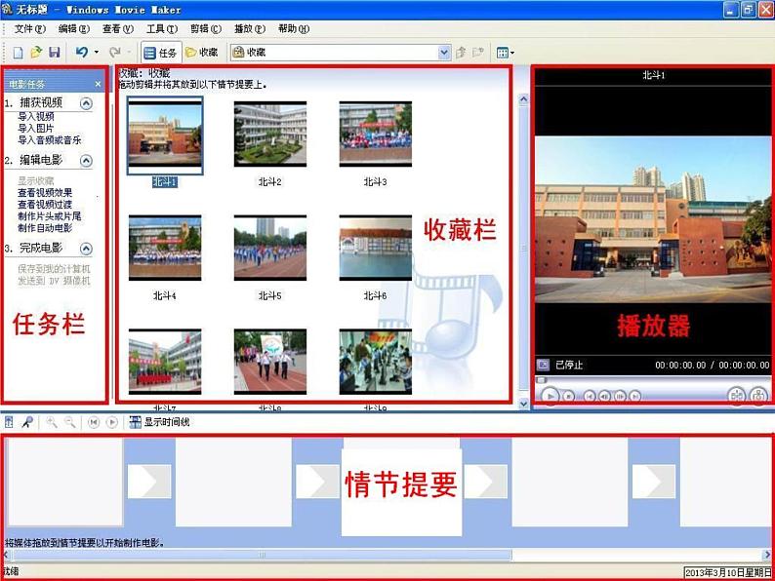Zoom out on the timeline
The image size is (775, 581).
pos(69,422)
